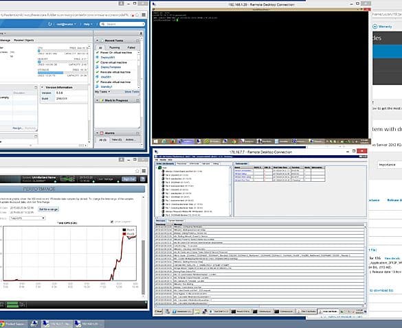This screenshot has width=402, height=328.
Task: Collapse the root tree node in 170.16.7.7 window
Action: tap(157, 167)
